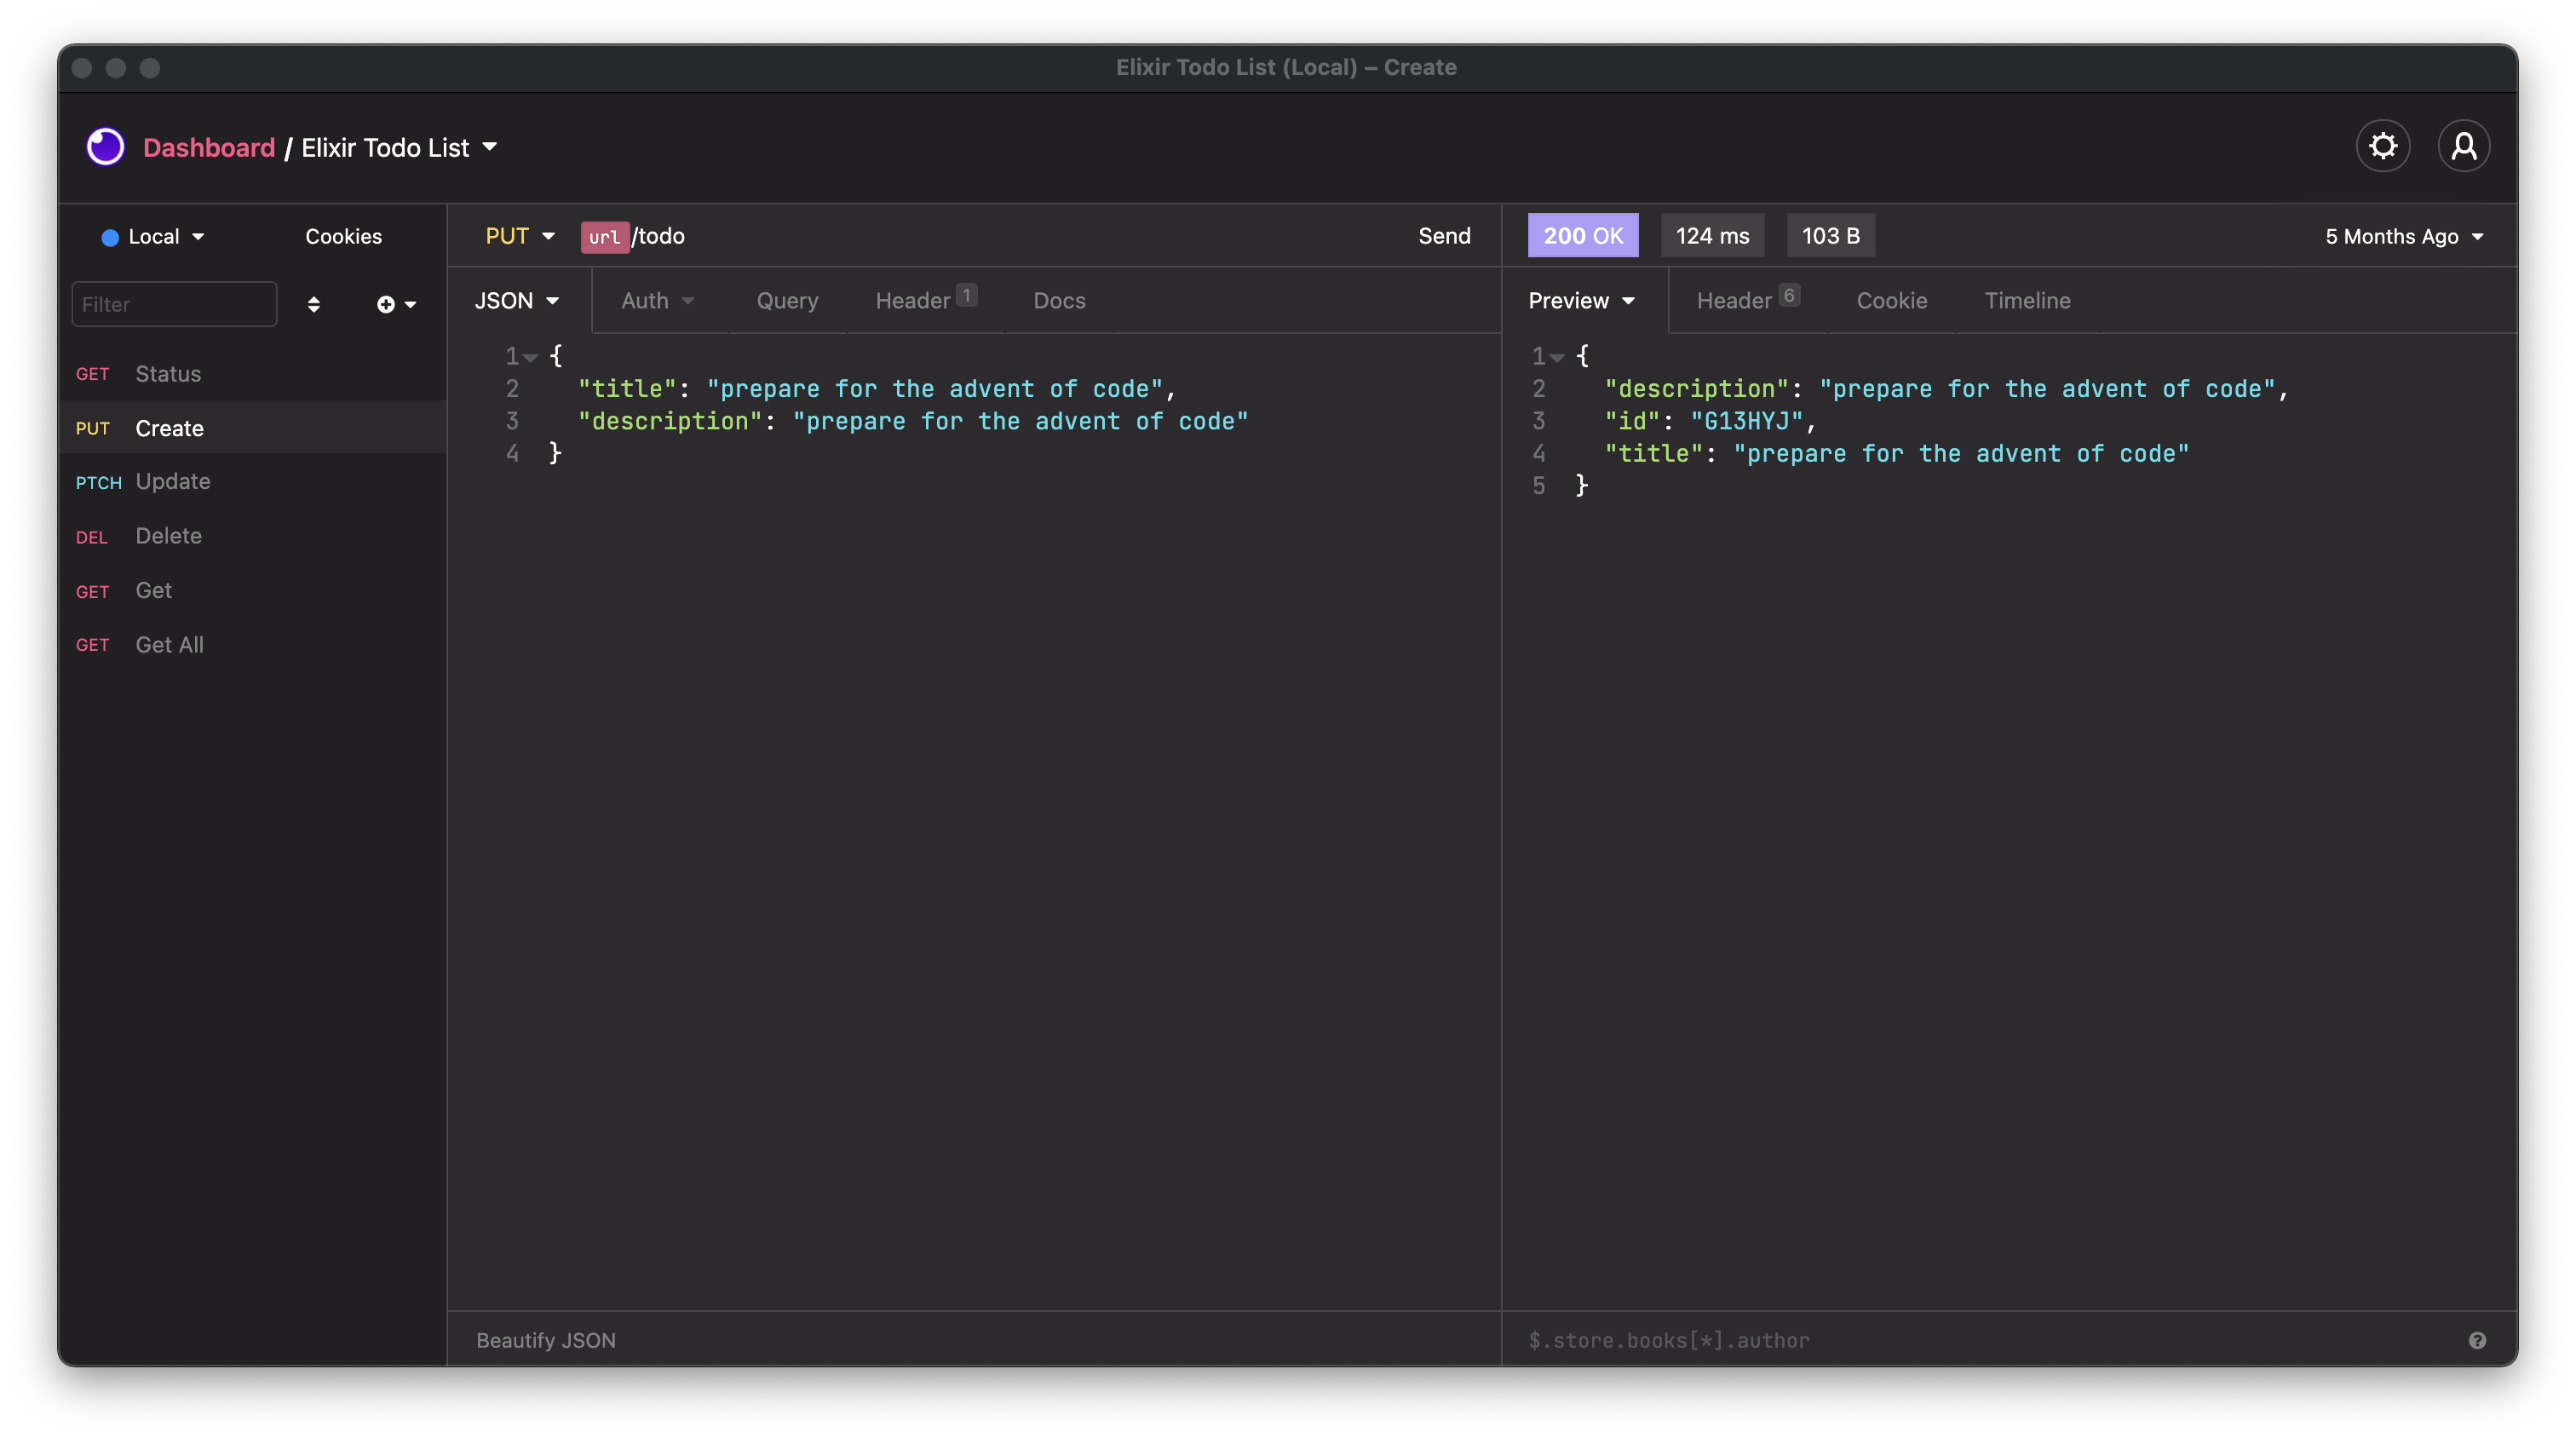Click the plus create request icon

point(386,304)
